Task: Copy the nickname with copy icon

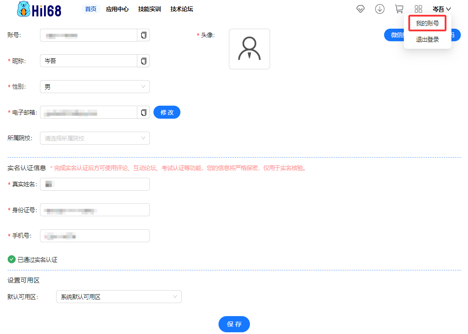Action: pyautogui.click(x=144, y=61)
